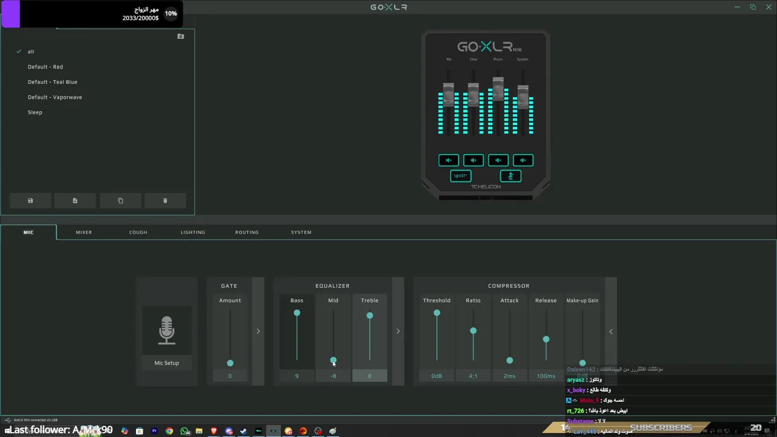777x437 pixels.
Task: Open Mic Setup
Action: [x=167, y=363]
